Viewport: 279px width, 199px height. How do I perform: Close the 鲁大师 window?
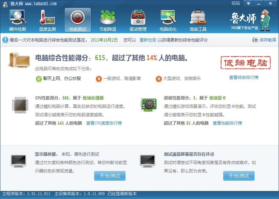click(x=270, y=3)
